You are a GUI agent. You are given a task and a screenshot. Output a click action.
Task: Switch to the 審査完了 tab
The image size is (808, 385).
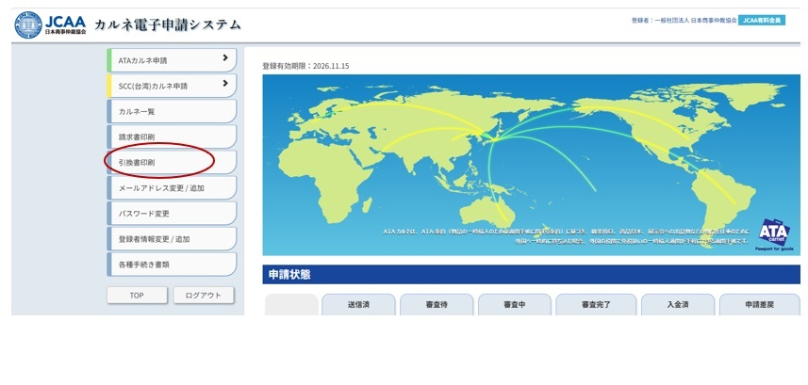595,305
